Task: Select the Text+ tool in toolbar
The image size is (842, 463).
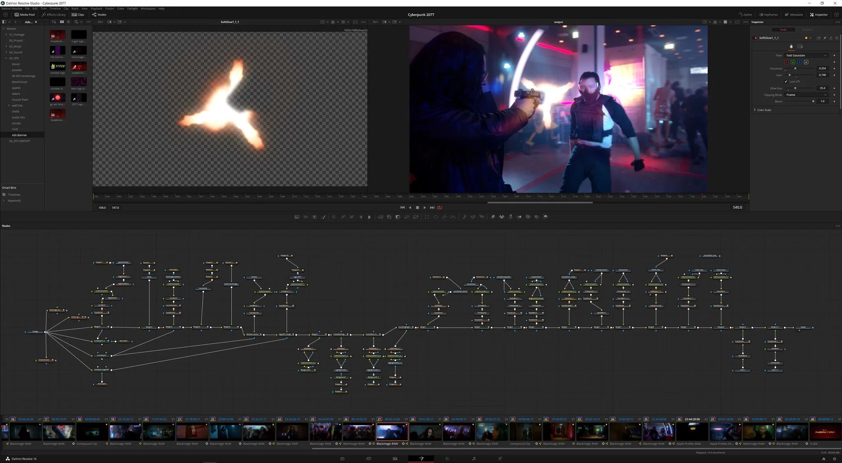Action: point(314,217)
